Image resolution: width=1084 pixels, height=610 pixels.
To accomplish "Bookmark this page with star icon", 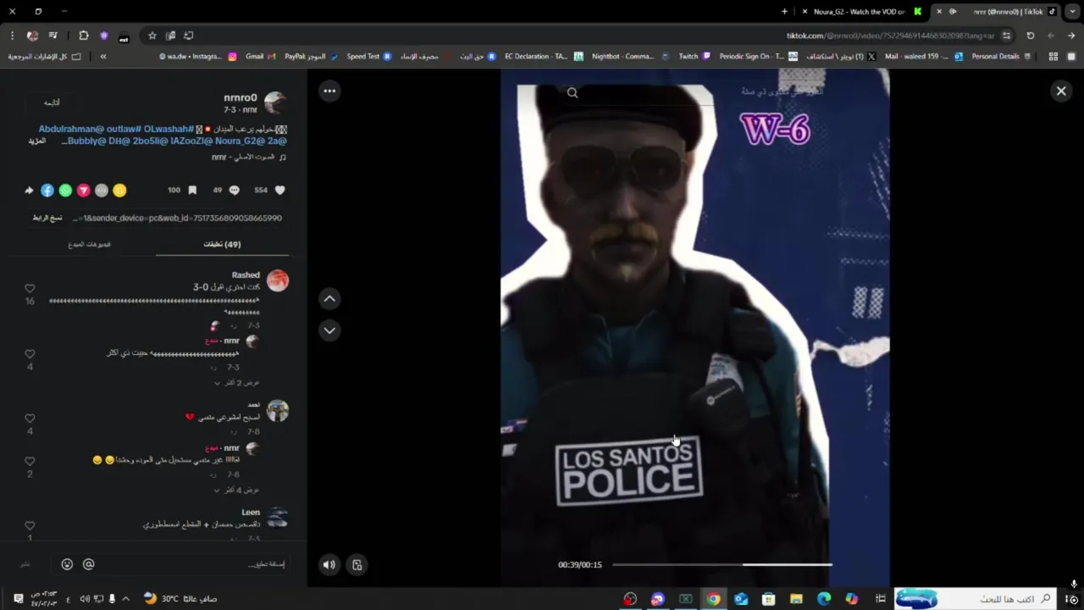I will point(152,36).
